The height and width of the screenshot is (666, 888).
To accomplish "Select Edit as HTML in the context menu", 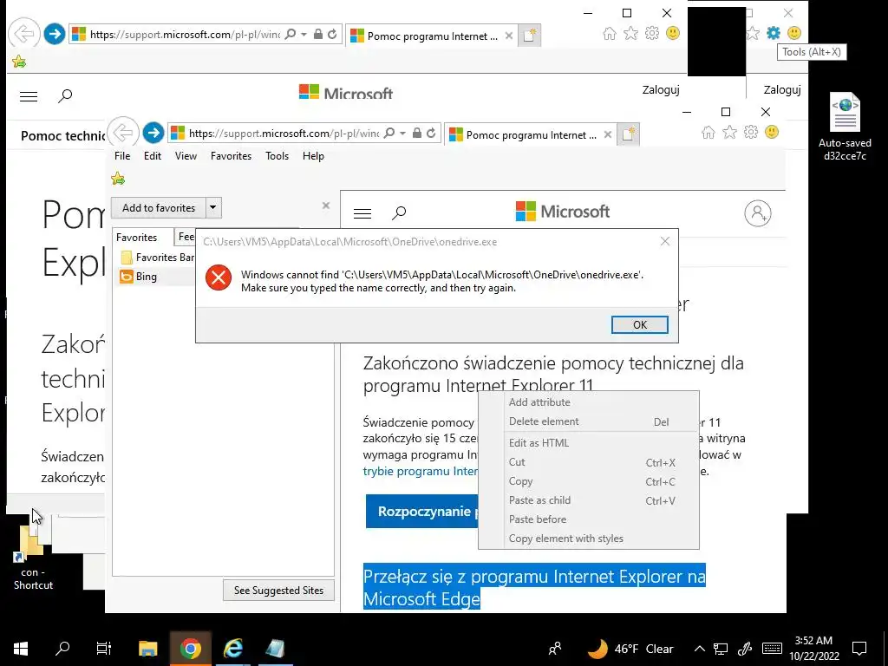I will (589, 443).
